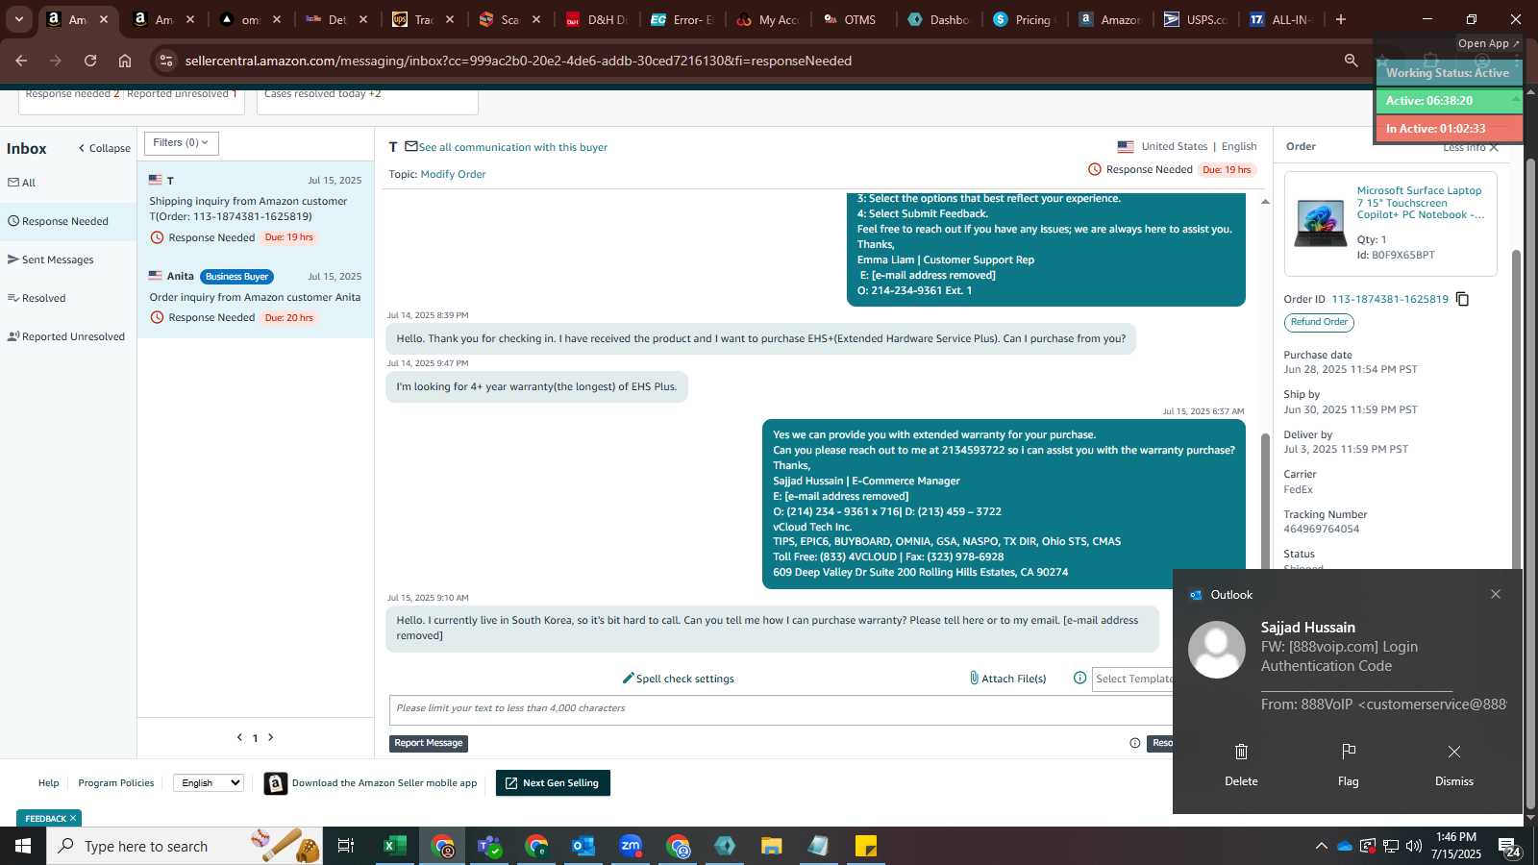Dismiss the Outlook notification
This screenshot has width=1538, height=865.
coord(1454,764)
